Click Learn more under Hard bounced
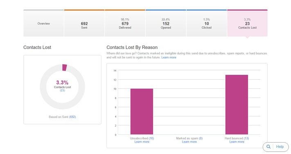This screenshot has width=291, height=154. click(237, 142)
